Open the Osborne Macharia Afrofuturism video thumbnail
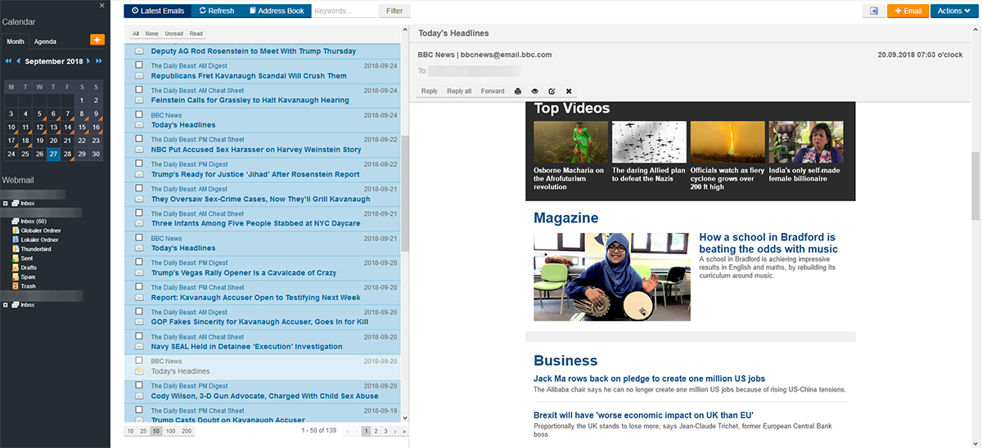 click(x=570, y=142)
